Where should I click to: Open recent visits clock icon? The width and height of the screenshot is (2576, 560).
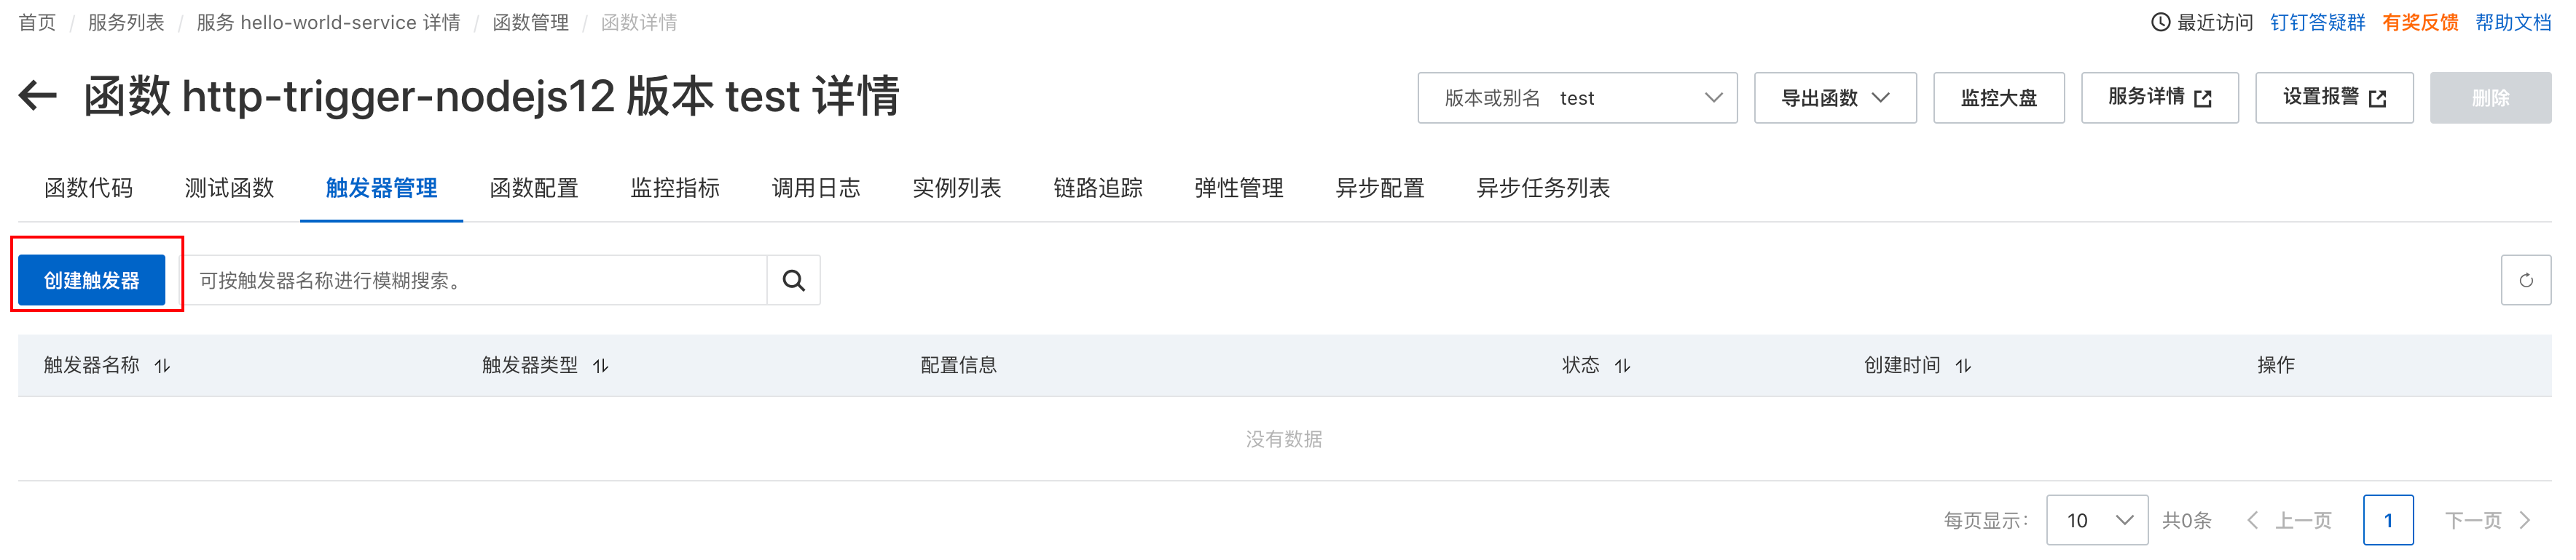2160,22
